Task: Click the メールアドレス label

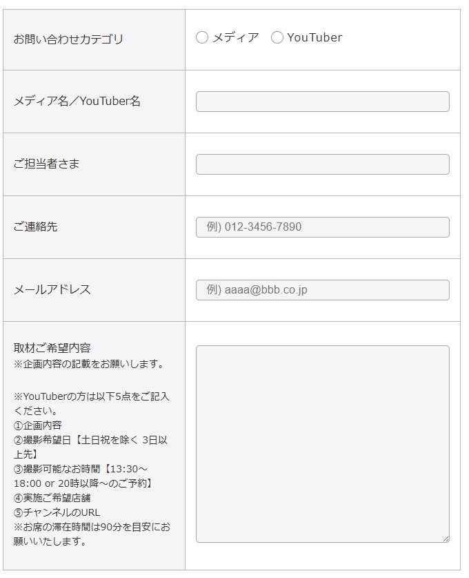Action: tap(52, 289)
